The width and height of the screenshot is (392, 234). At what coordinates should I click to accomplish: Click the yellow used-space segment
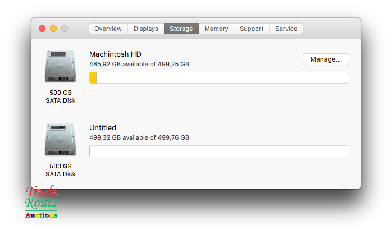pyautogui.click(x=93, y=77)
